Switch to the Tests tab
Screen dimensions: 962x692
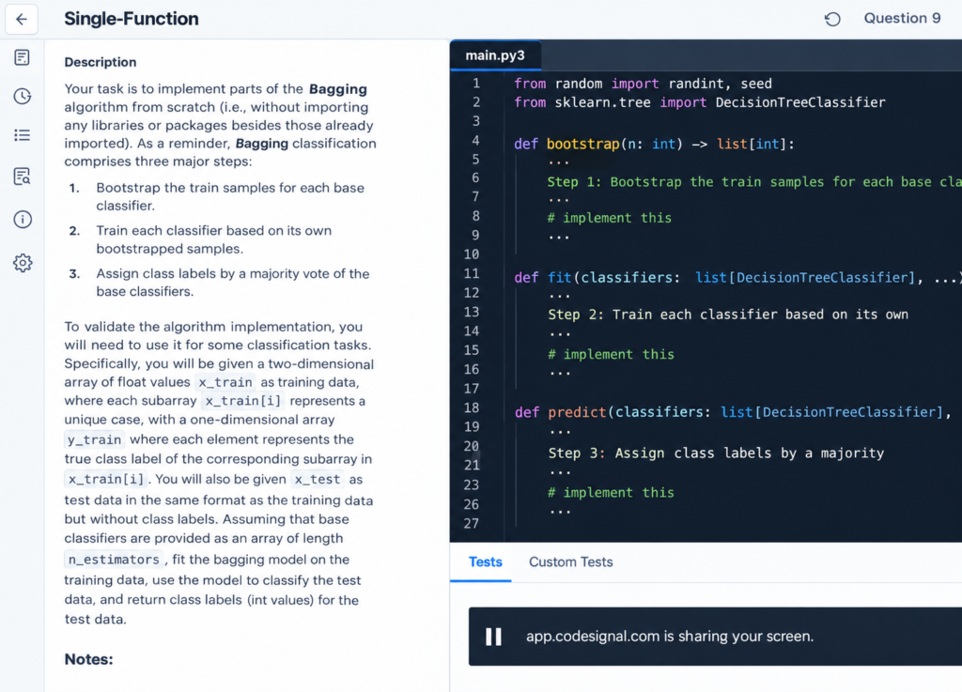tap(486, 562)
